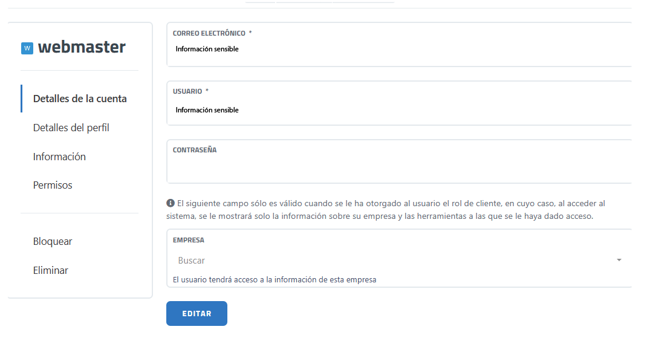The height and width of the screenshot is (341, 647).
Task: Click the Usuario field label
Action: 187,91
